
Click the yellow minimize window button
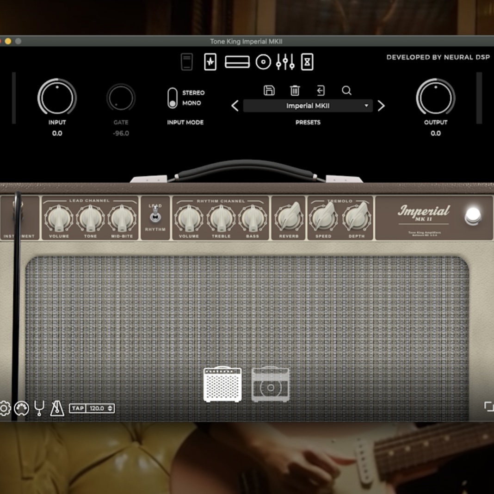8,41
